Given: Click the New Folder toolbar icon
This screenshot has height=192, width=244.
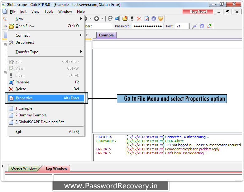Looking at the screenshot, I should coord(125,19).
